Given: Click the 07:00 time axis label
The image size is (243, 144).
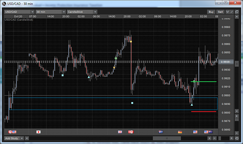Looking at the screenshot, I should click(x=33, y=17).
